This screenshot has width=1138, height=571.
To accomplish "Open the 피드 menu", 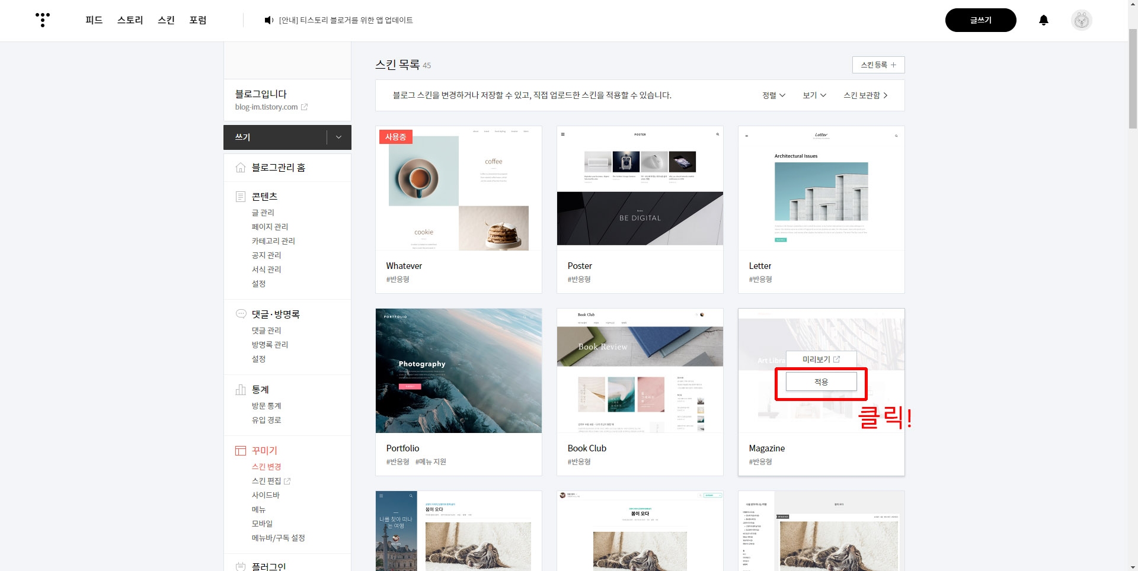I will click(x=94, y=20).
